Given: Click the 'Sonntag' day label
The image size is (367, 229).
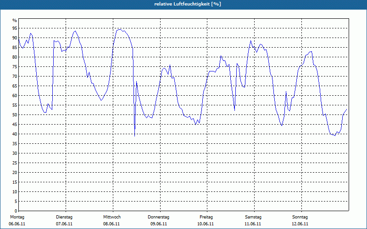Looking at the screenshot, I should 300,217.
